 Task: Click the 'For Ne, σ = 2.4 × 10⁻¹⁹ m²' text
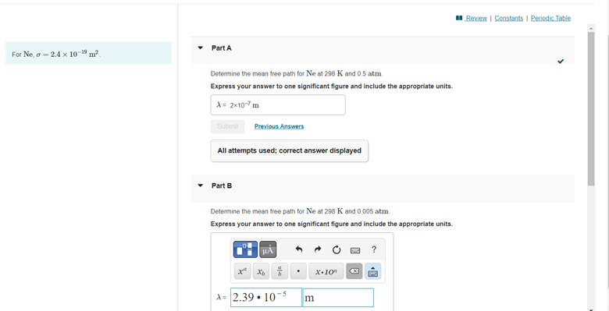[57, 54]
